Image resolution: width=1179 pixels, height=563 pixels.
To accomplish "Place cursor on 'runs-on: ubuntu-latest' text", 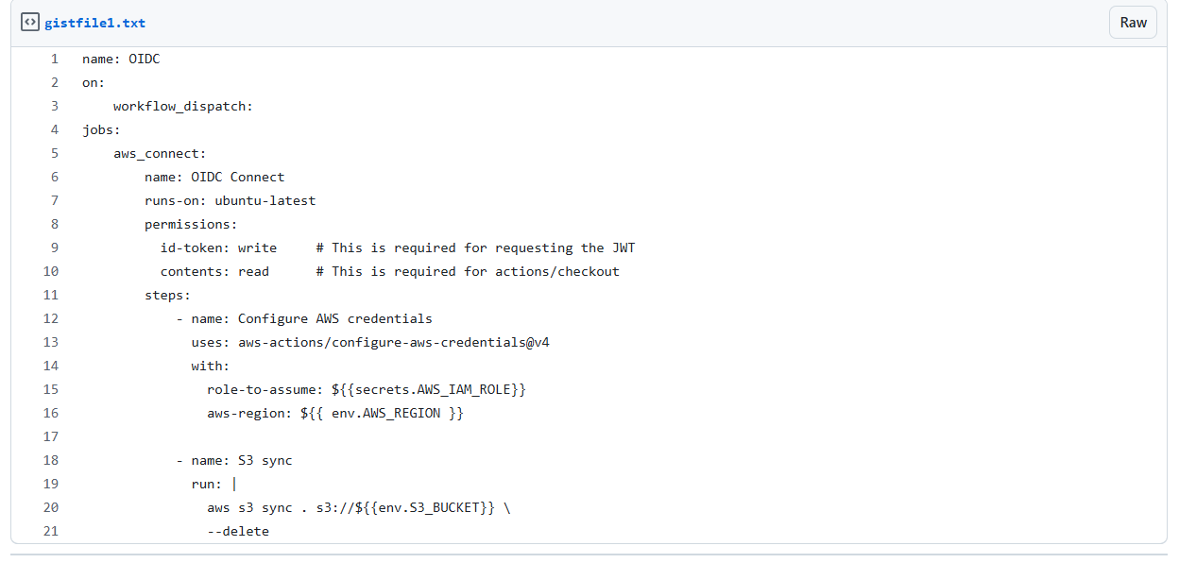I will tap(230, 200).
